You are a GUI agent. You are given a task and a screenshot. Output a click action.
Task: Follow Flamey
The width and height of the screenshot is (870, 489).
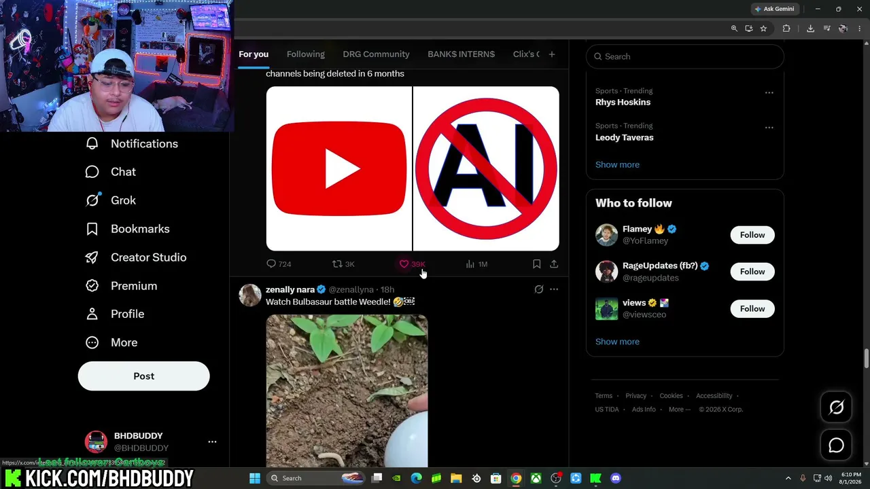tap(752, 235)
